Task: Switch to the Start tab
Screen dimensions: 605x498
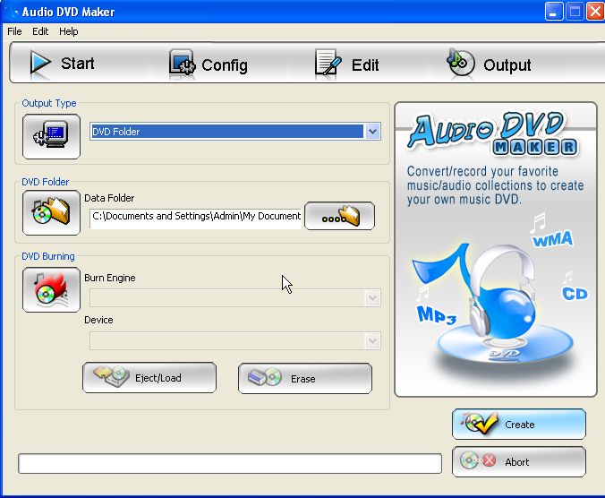Action: pyautogui.click(x=62, y=63)
